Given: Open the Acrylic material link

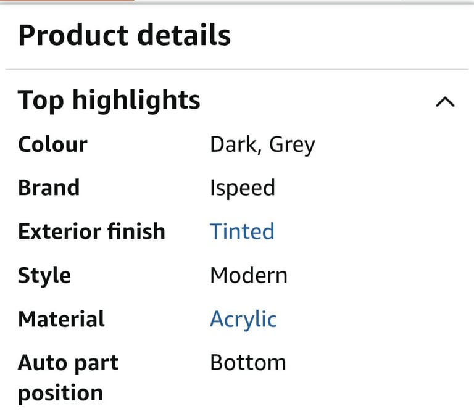Looking at the screenshot, I should (x=243, y=320).
